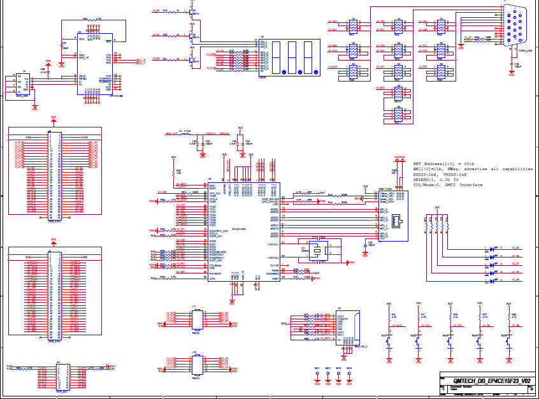Select mounting hole MH2
The height and width of the screenshot is (399, 539).
coord(328,374)
